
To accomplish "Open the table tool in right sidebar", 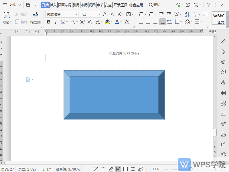I will 223,93.
